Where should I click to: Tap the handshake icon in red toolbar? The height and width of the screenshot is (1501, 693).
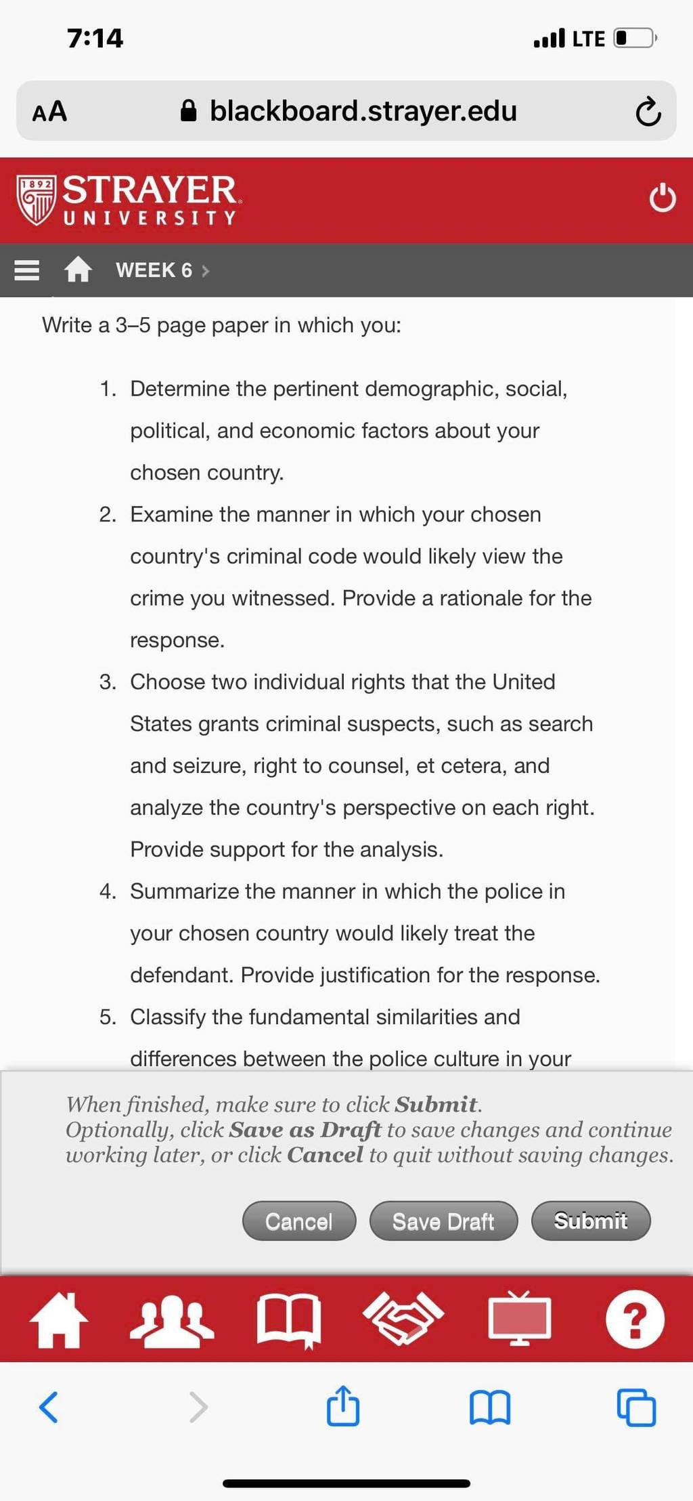pos(403,1318)
